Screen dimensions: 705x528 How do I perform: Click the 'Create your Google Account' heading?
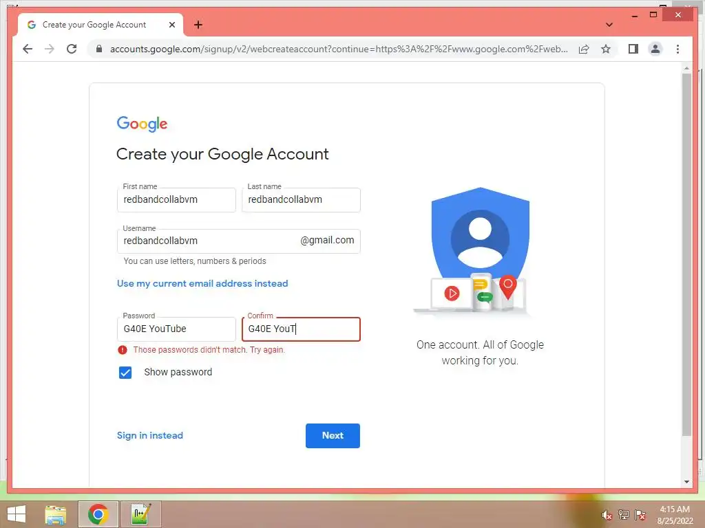pyautogui.click(x=222, y=154)
